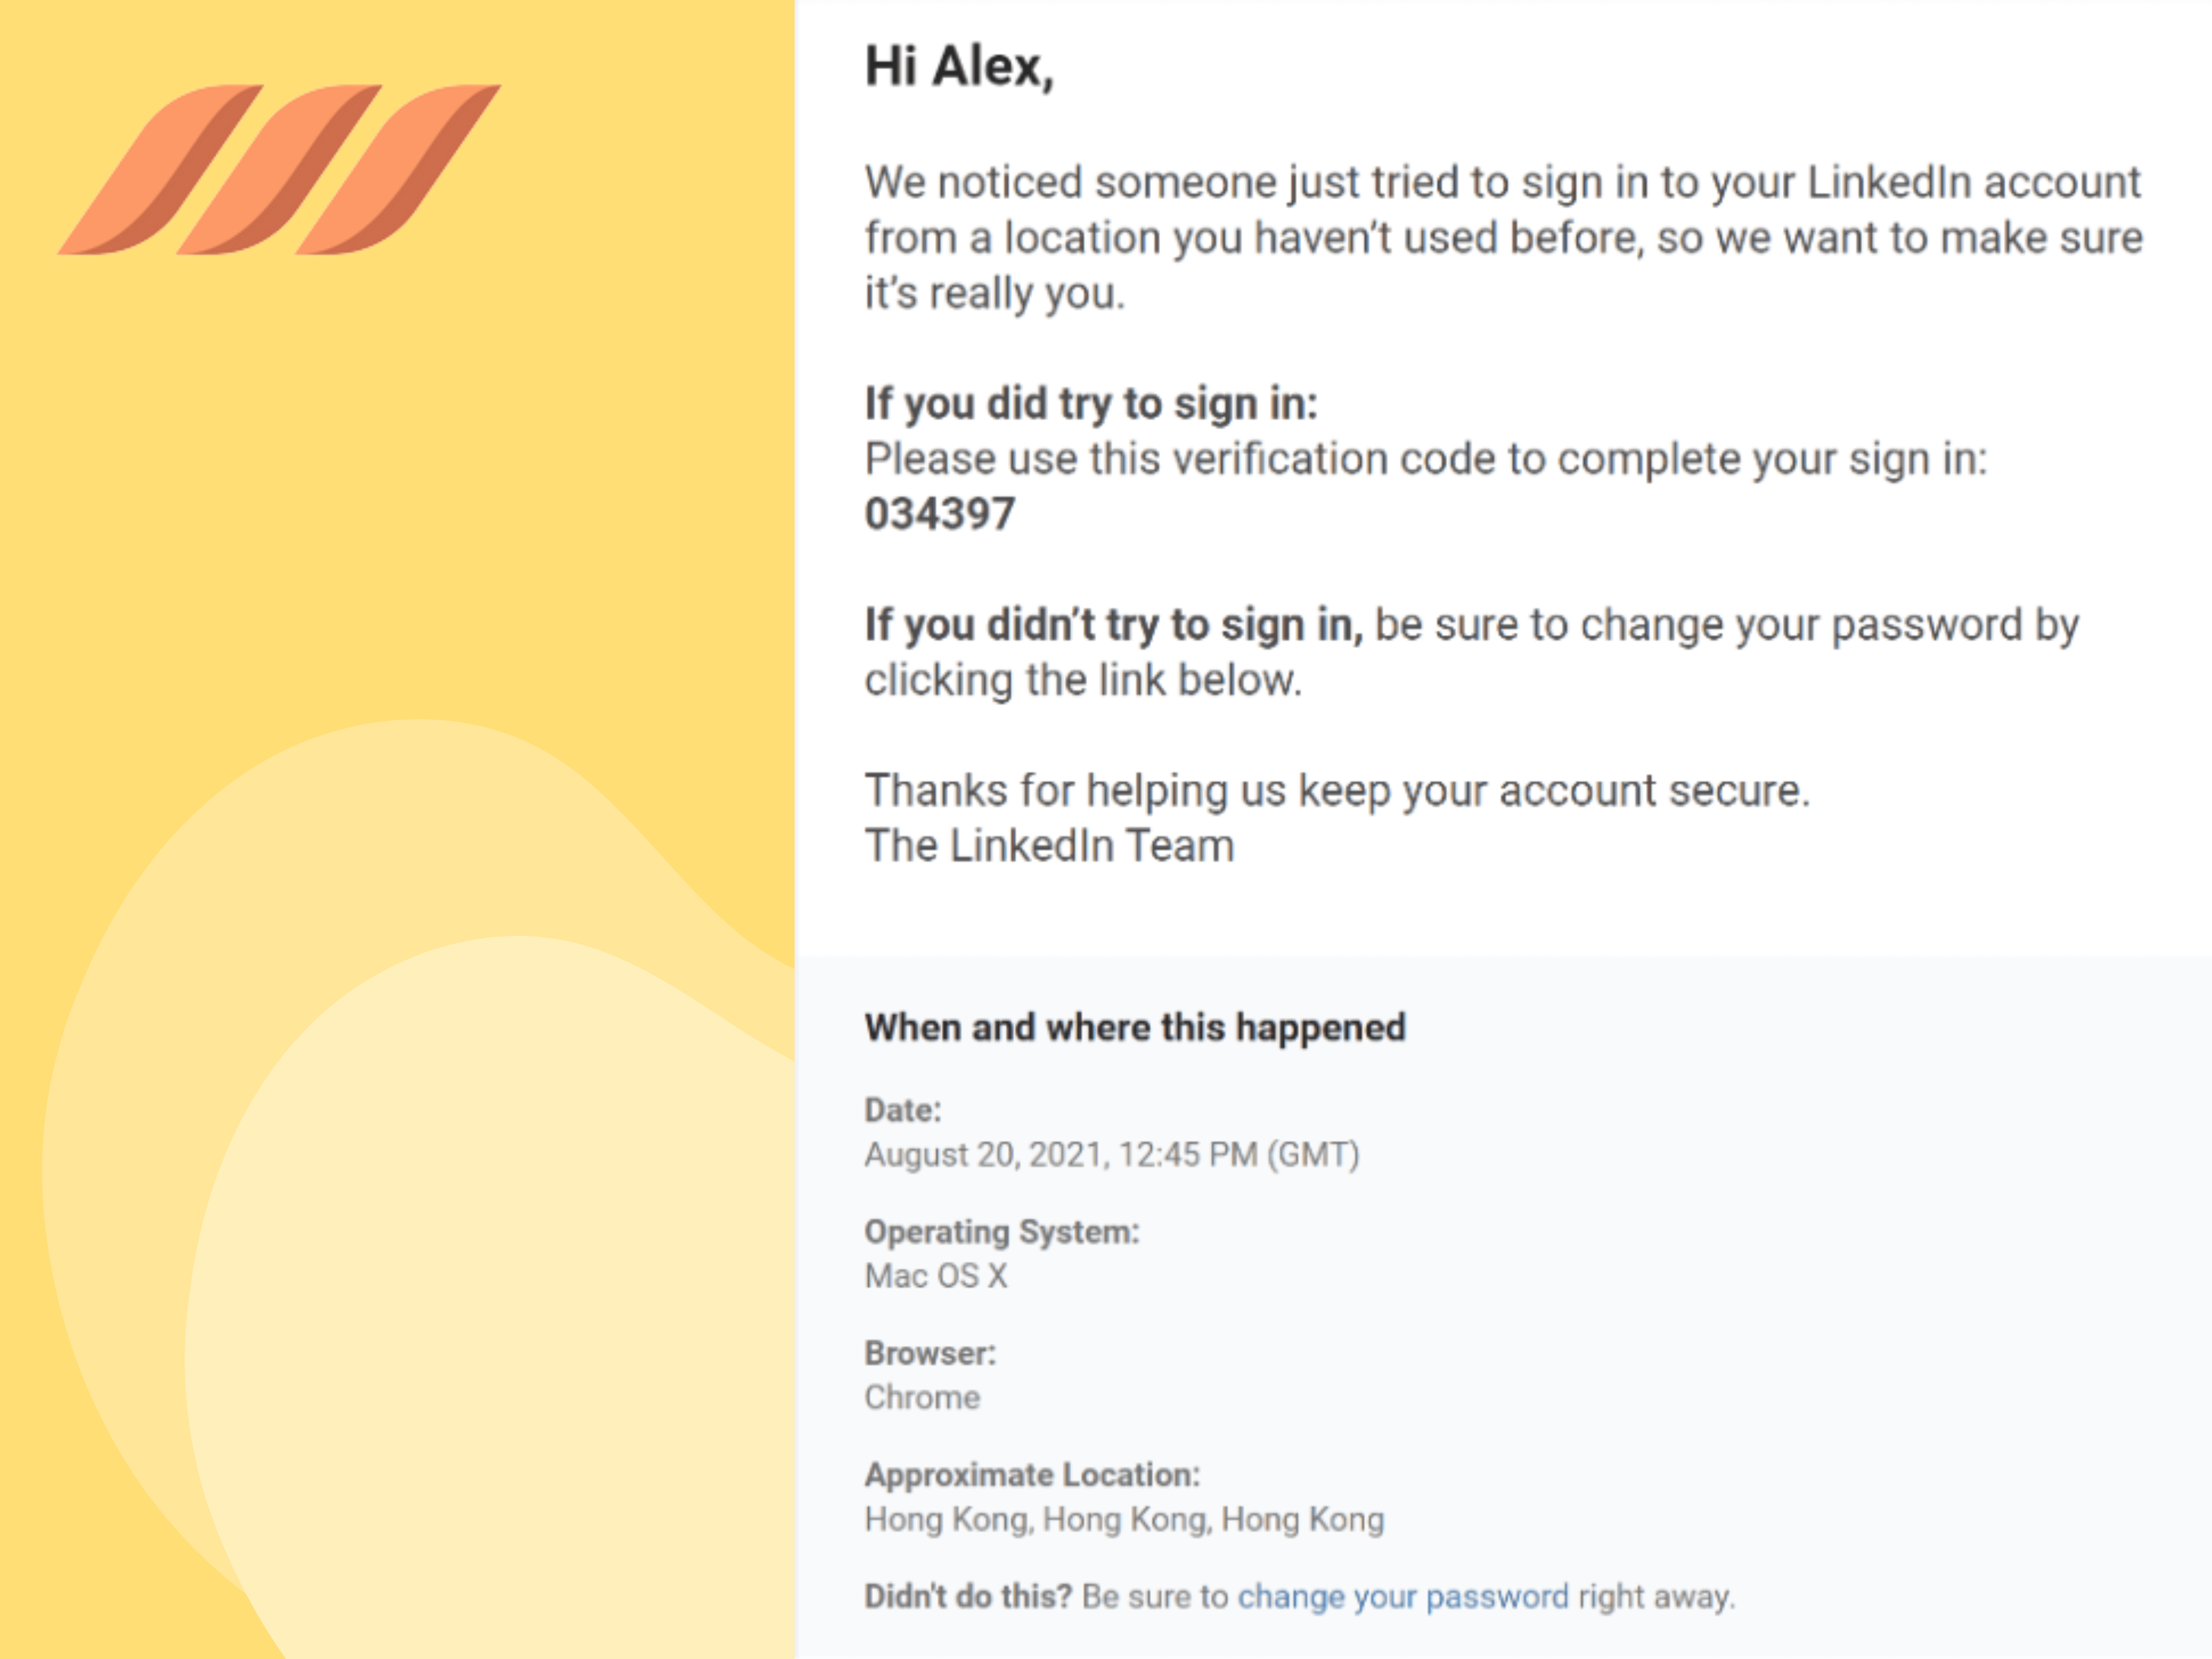Click the Hong Kong location value

pyautogui.click(x=1124, y=1520)
